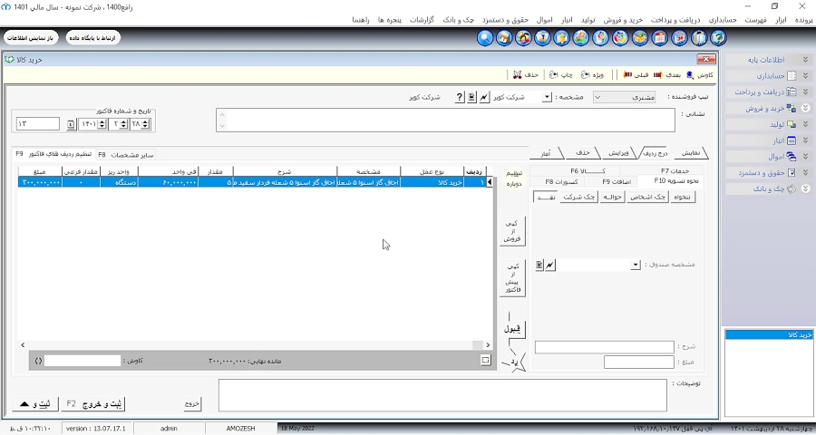
Task: Select the چک شرکت payment option
Action: (x=578, y=198)
